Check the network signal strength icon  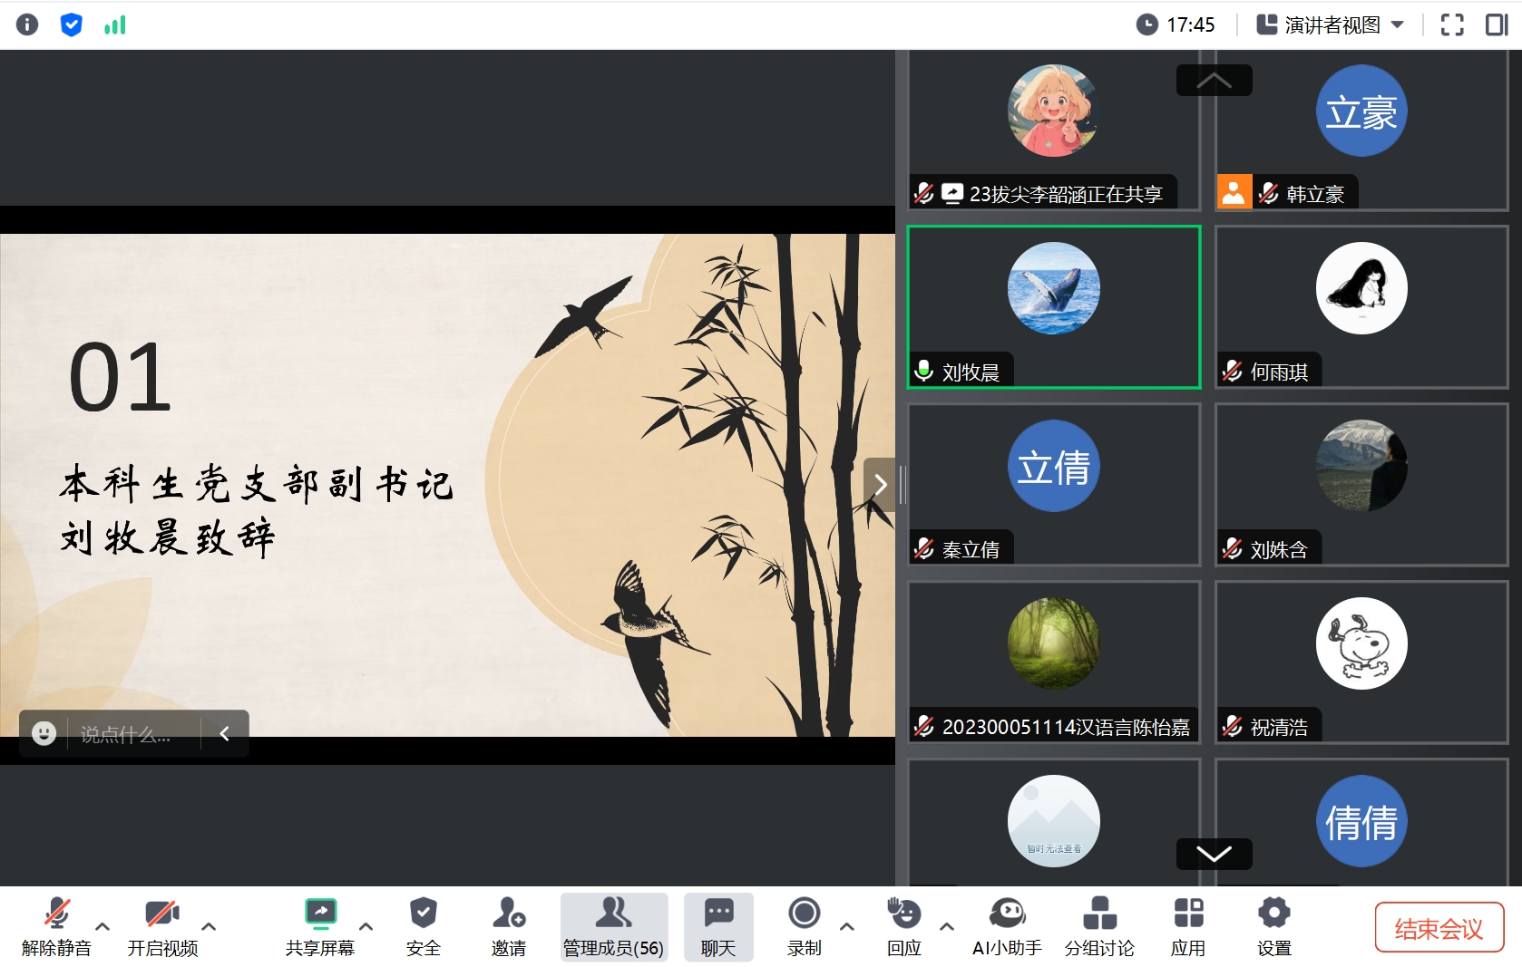click(115, 24)
